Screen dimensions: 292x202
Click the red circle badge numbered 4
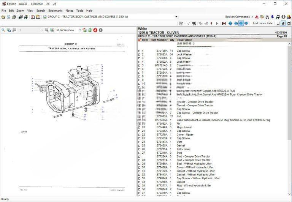(x=95, y=30)
